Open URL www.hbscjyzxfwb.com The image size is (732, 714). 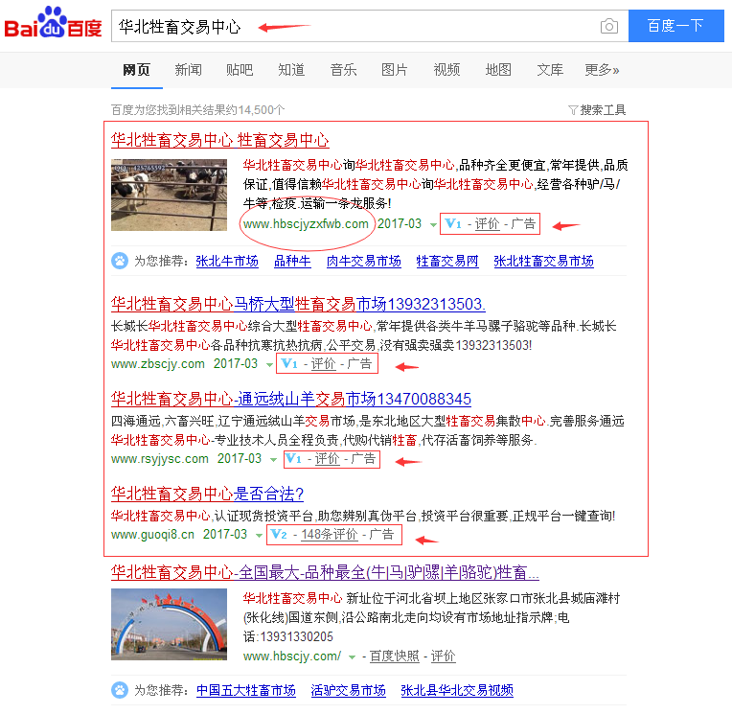306,223
